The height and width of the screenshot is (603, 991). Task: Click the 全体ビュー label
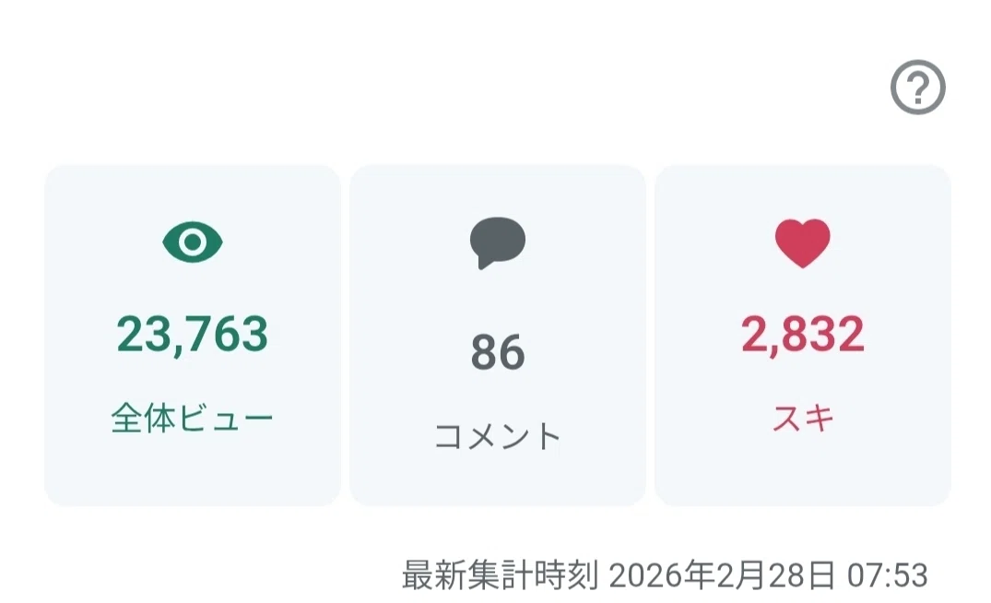click(x=192, y=418)
